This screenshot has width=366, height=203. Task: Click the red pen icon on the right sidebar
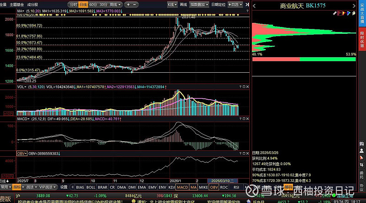coord(361,158)
